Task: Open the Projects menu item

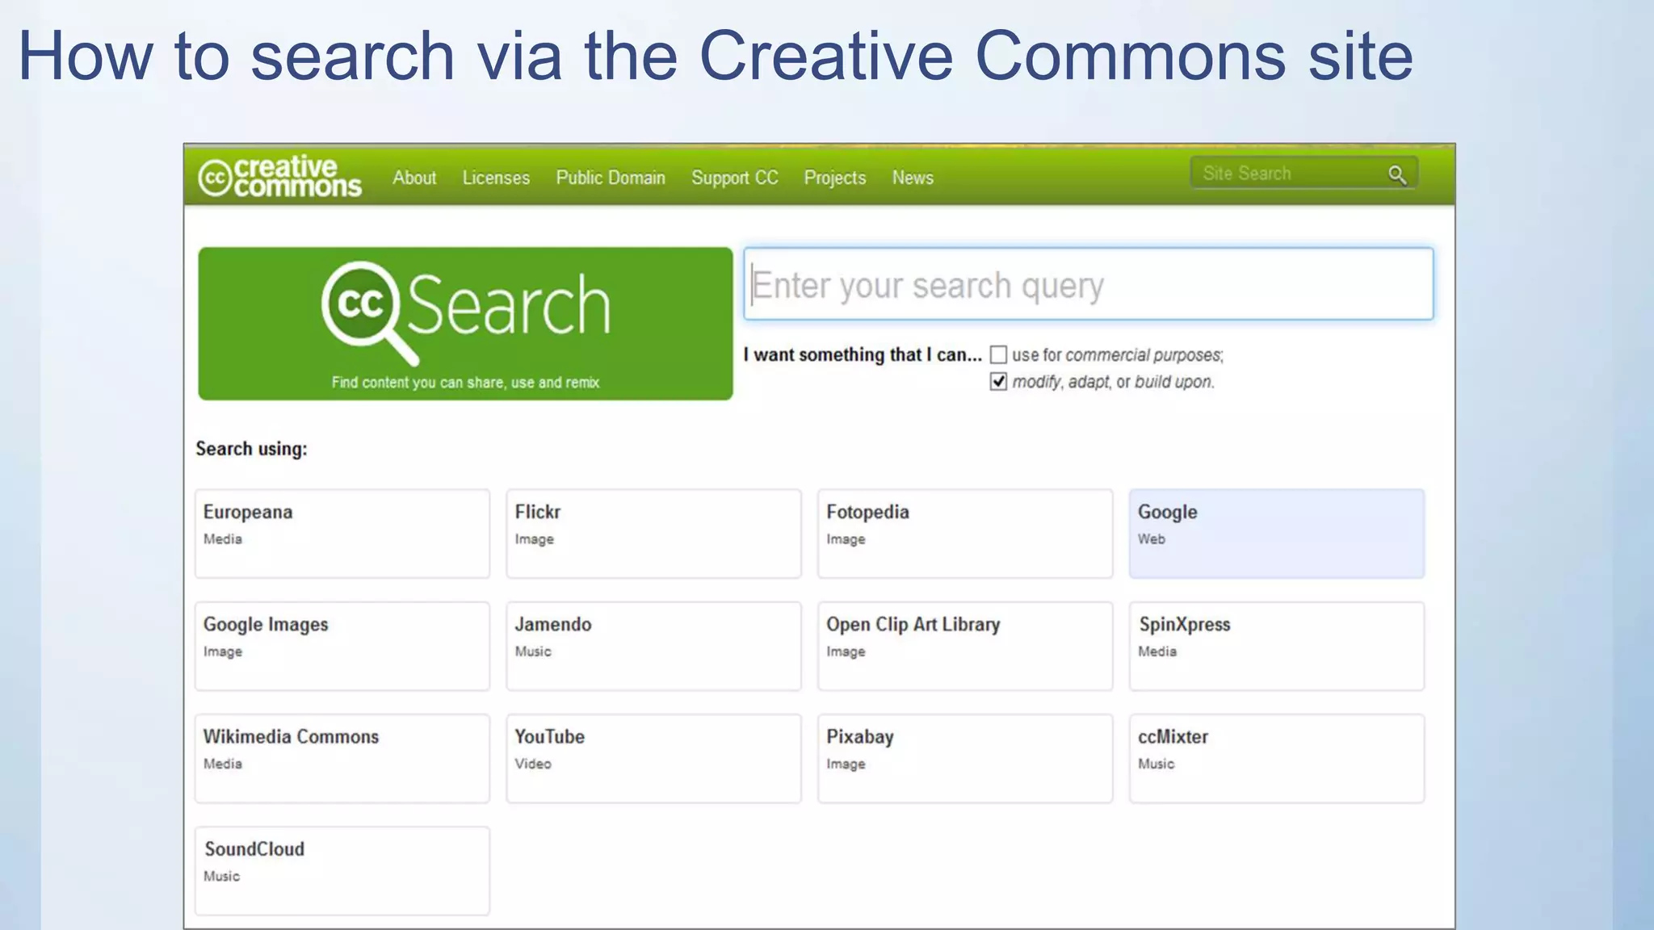Action: coord(834,178)
